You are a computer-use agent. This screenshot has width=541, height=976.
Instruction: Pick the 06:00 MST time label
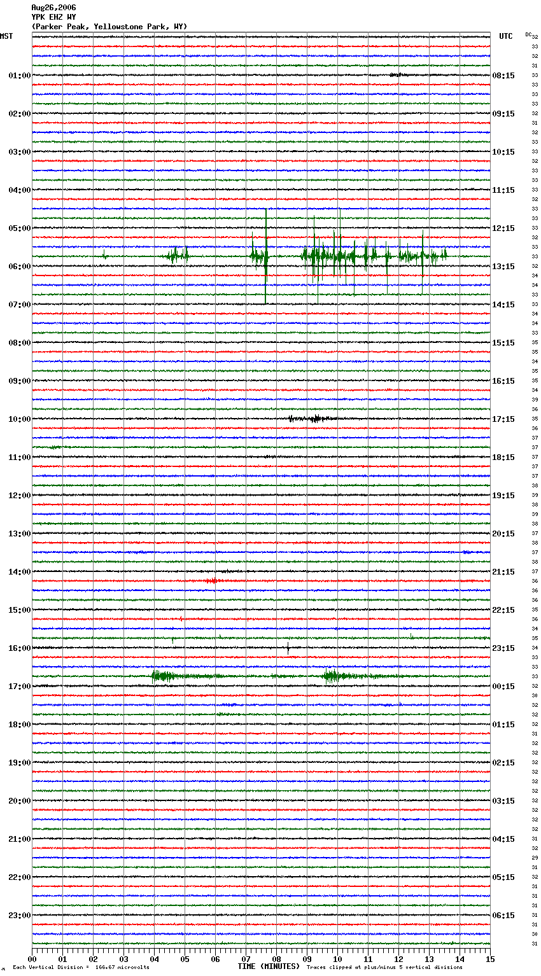[20, 267]
